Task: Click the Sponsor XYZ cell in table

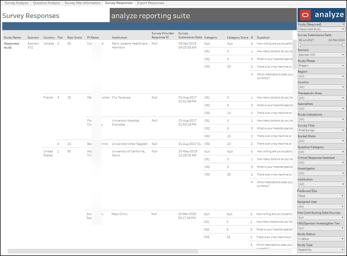Action: pyautogui.click(x=33, y=45)
